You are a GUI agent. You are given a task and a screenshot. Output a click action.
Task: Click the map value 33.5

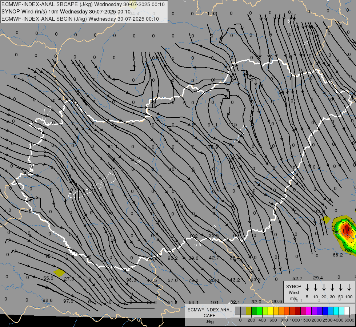coord(214,235)
